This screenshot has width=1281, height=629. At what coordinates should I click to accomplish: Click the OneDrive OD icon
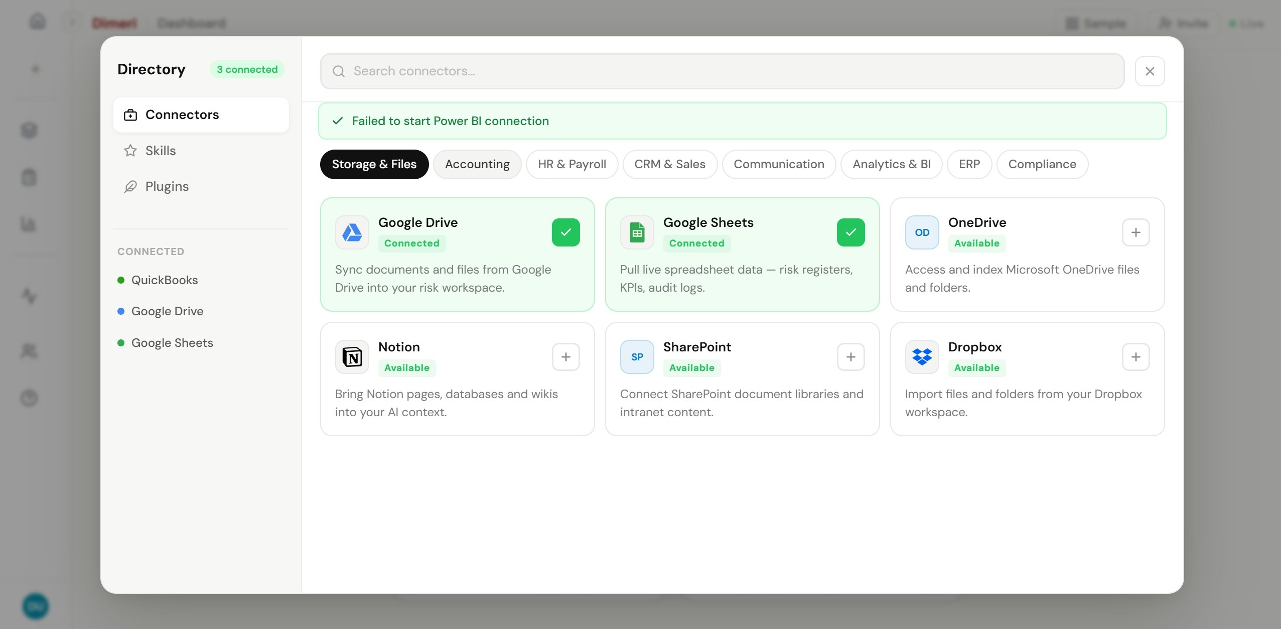click(x=922, y=232)
